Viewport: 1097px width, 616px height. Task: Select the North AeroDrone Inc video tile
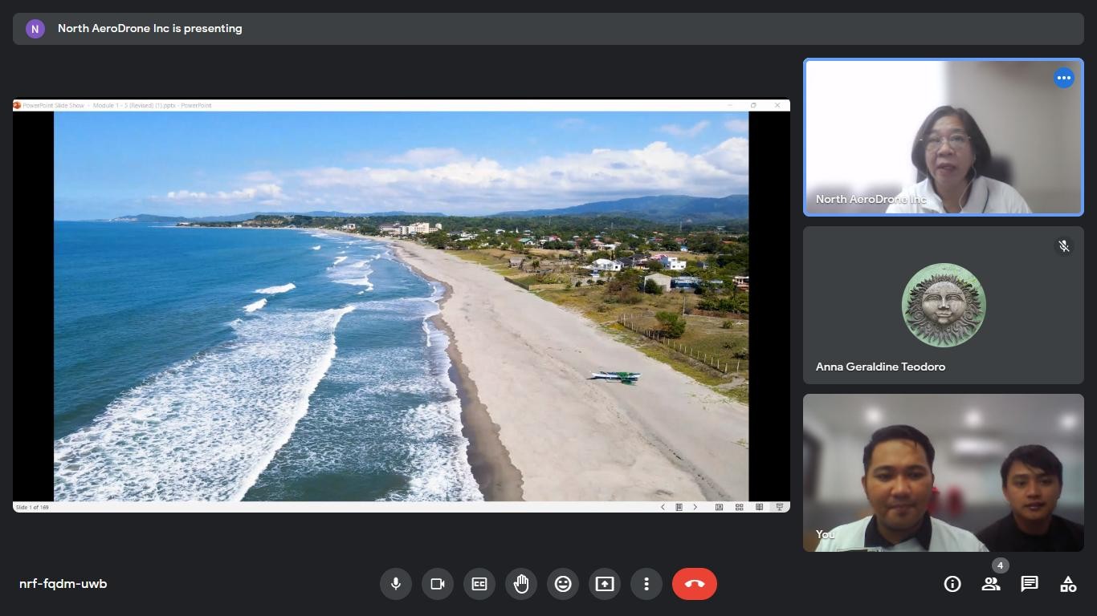click(944, 136)
